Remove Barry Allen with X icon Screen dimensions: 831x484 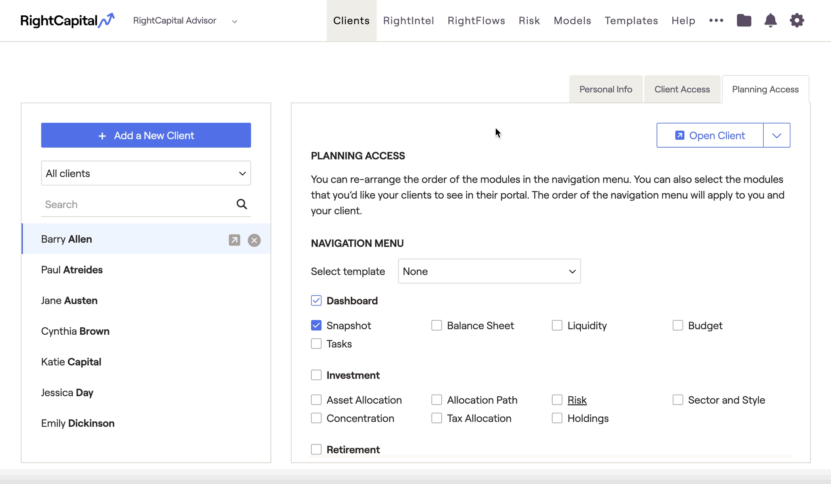[x=254, y=240]
